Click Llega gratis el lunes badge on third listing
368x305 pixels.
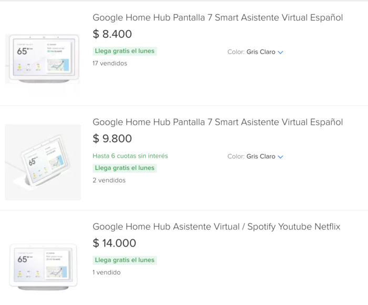pos(125,260)
